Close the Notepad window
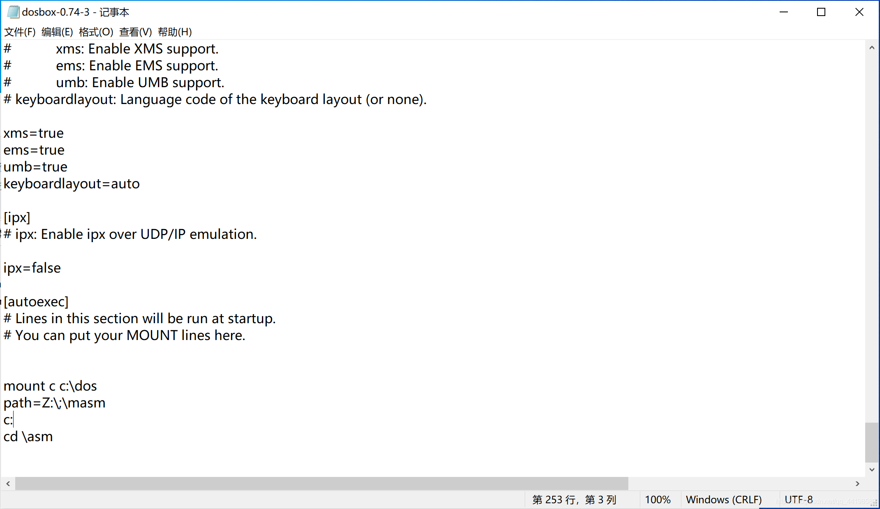880x509 pixels. [859, 12]
